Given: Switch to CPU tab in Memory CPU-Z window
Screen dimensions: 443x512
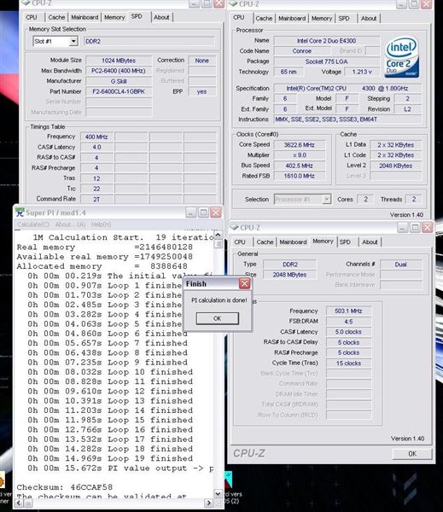Looking at the screenshot, I should coord(240,242).
